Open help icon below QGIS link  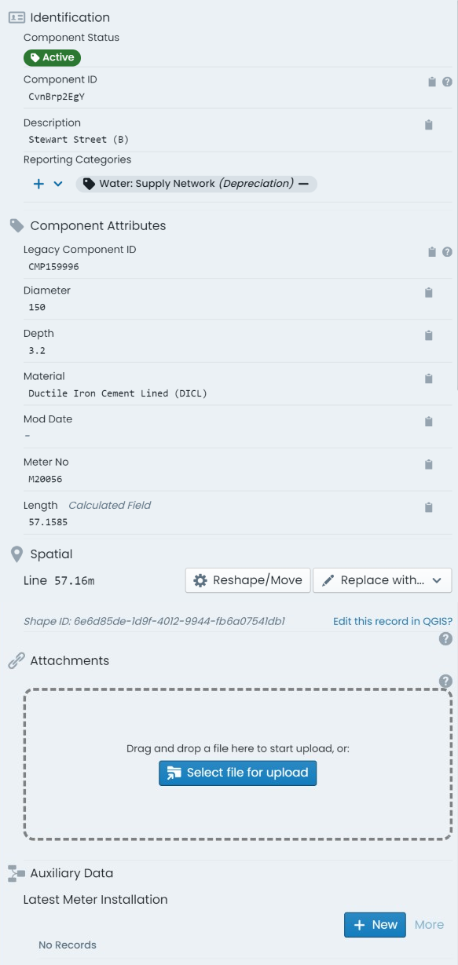(x=445, y=639)
